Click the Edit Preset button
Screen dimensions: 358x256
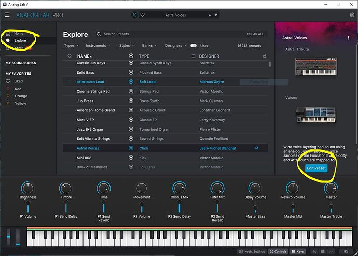point(316,168)
